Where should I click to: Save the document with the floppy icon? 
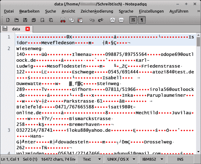click(x=25, y=20)
